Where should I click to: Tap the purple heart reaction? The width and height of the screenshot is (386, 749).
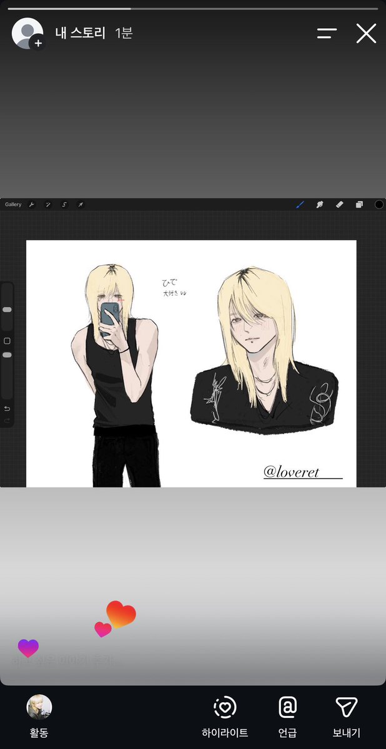coord(28,648)
